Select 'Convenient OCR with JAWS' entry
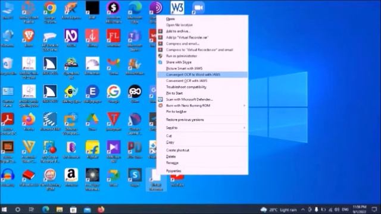The image size is (381, 214). [202, 81]
